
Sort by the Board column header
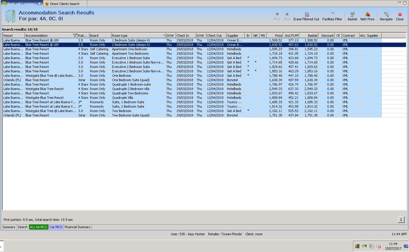[x=100, y=36]
